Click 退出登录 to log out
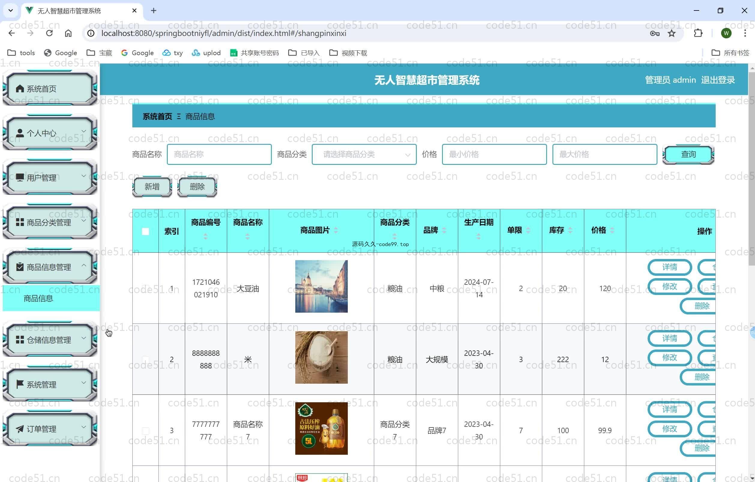 click(718, 80)
